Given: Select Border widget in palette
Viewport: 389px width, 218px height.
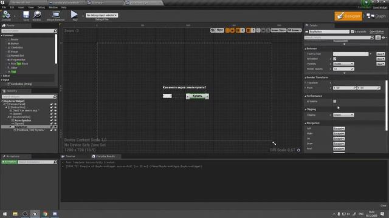Looking at the screenshot, I should click(15, 39).
